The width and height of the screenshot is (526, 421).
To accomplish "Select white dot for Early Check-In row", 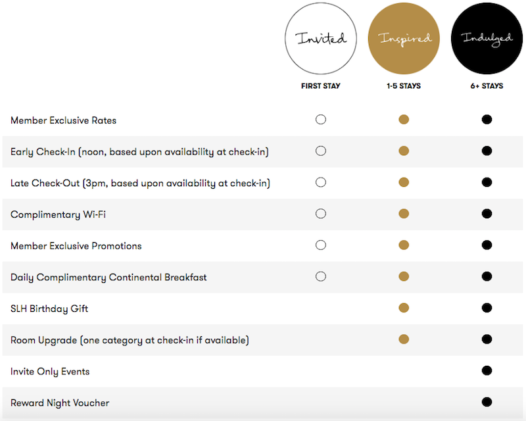I will coord(321,151).
